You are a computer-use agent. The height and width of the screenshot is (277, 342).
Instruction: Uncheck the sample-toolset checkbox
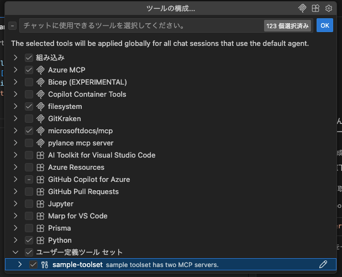pos(33,264)
